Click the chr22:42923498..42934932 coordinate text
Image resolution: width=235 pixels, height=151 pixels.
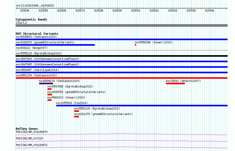[35, 6]
